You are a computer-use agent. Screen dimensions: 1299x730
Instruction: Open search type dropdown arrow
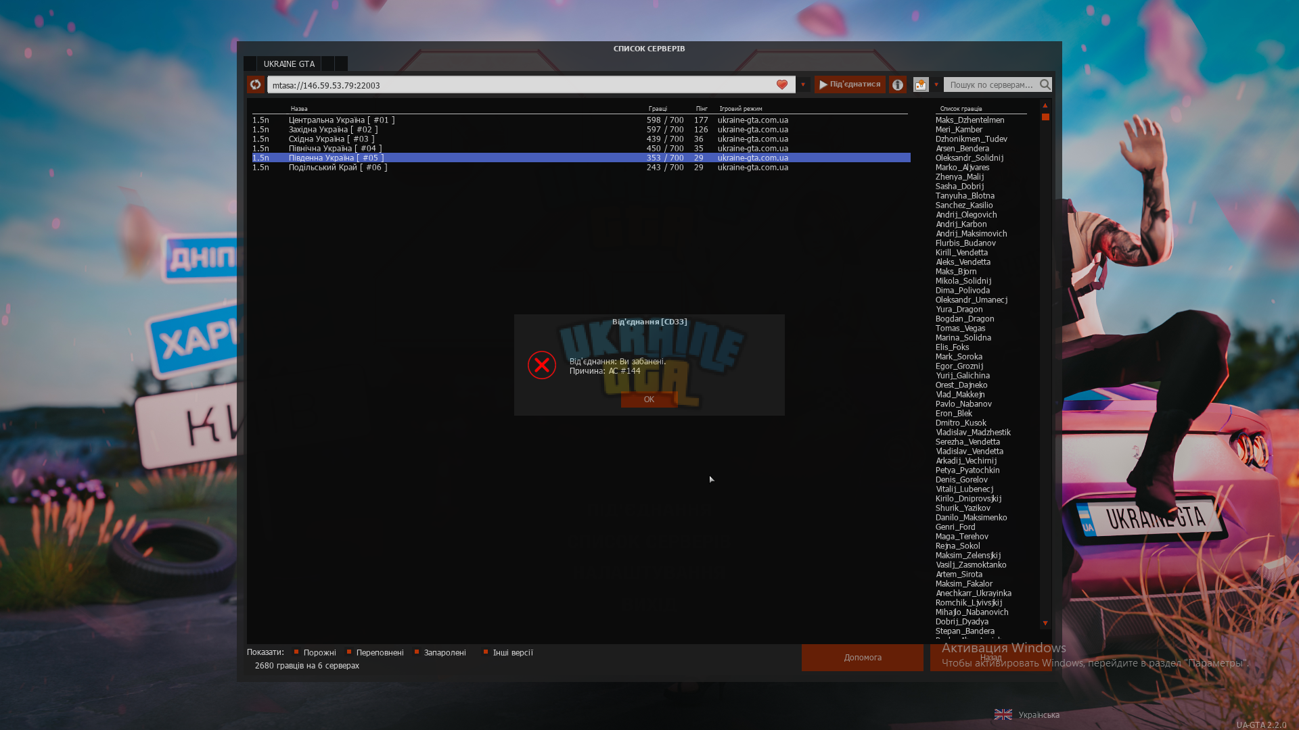point(936,84)
